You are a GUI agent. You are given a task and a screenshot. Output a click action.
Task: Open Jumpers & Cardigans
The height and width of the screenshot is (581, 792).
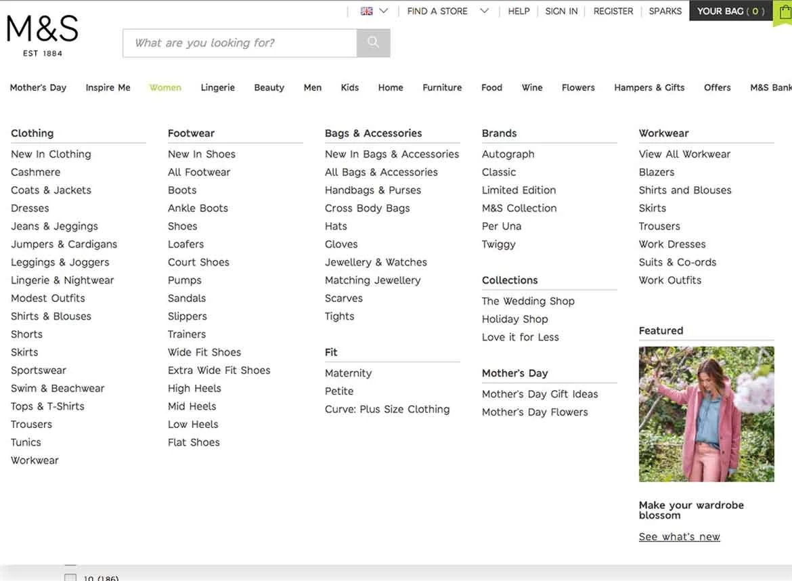64,244
